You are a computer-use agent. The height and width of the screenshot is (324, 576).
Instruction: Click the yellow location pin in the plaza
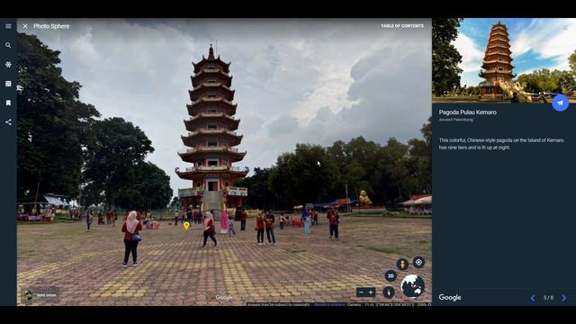click(186, 226)
